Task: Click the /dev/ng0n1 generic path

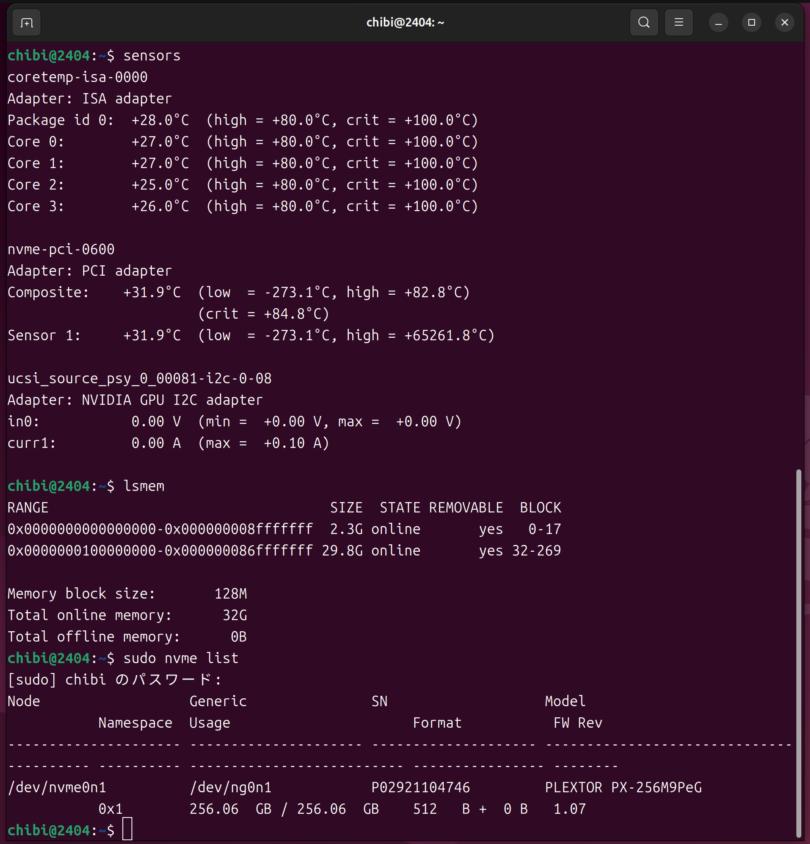Action: pos(231,787)
